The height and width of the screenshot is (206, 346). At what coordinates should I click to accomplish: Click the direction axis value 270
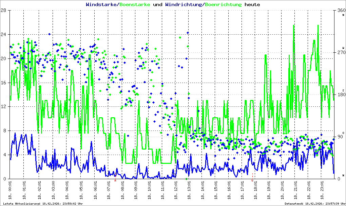341,52
